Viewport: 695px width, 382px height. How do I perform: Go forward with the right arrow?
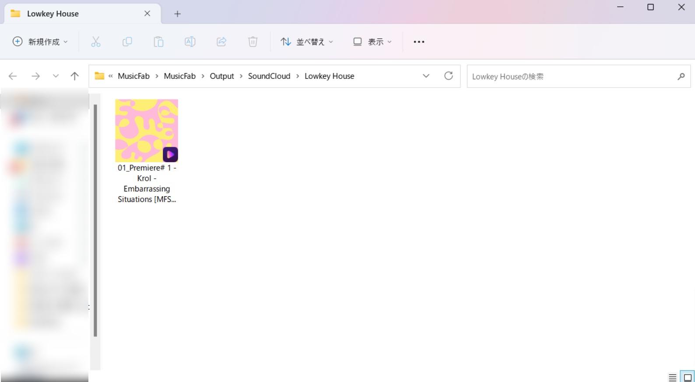point(35,76)
